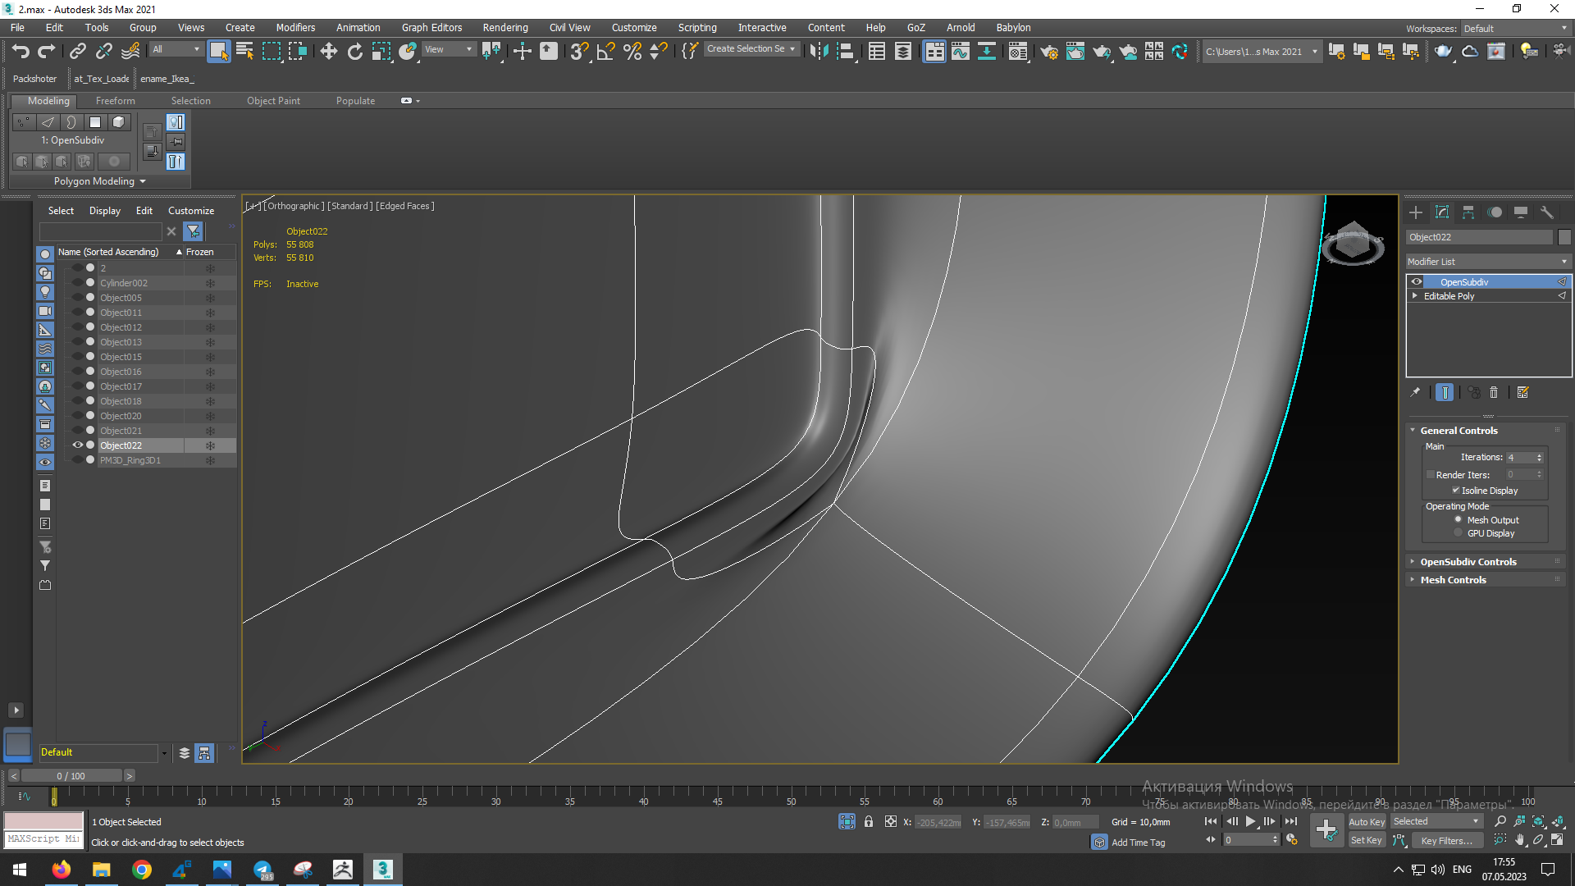
Task: Click the object color swatch
Action: (x=1564, y=237)
